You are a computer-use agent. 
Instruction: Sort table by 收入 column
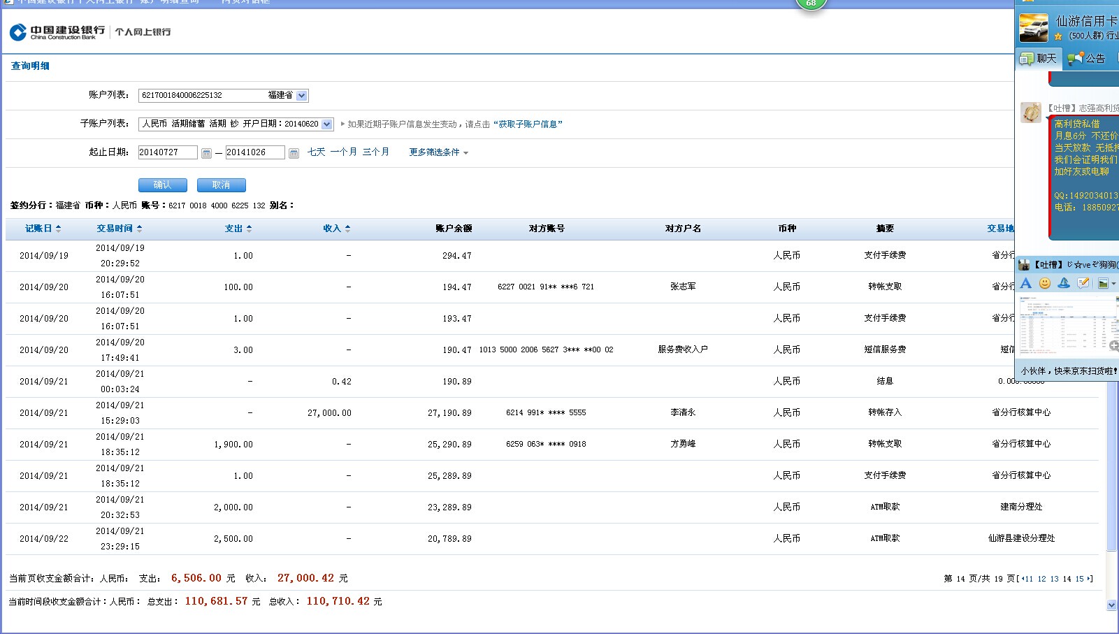tap(336, 229)
